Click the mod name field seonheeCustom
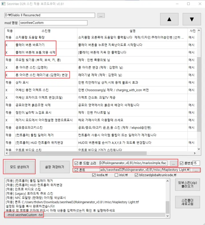The height and width of the screenshot is (225, 205). tap(53, 23)
